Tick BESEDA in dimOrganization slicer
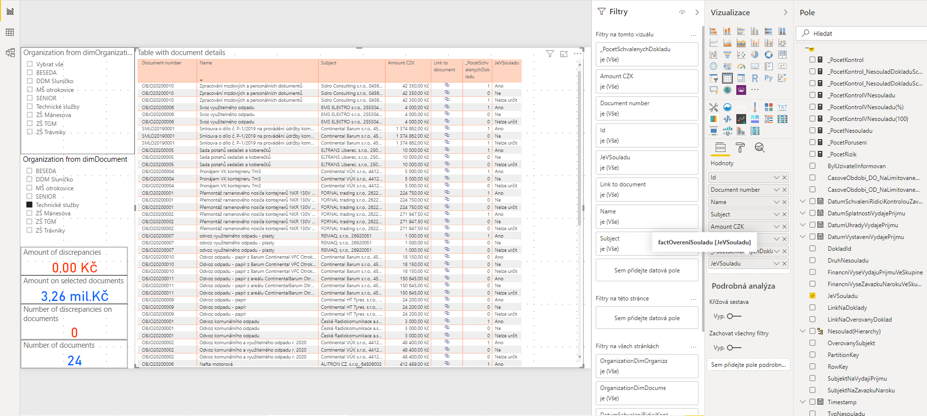927x416 pixels. (30, 72)
